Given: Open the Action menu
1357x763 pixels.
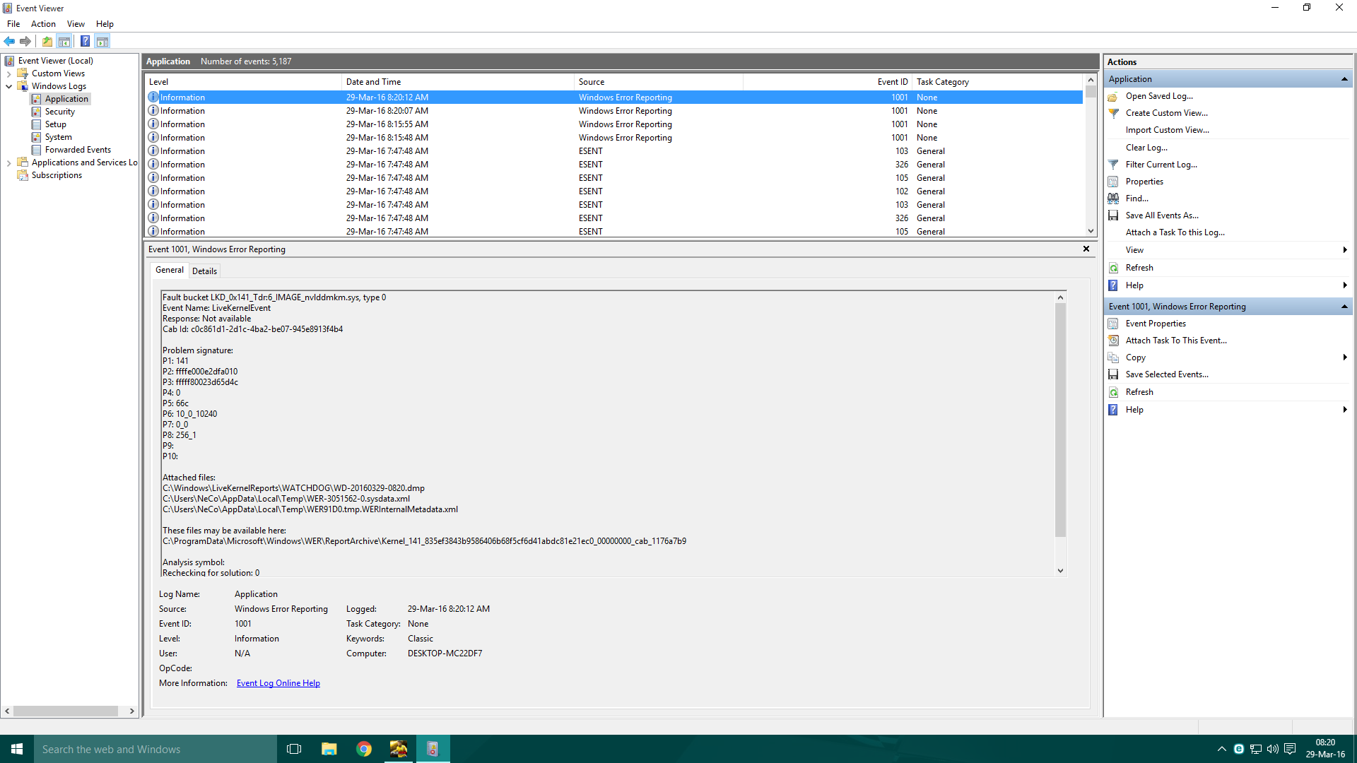Looking at the screenshot, I should click(43, 24).
